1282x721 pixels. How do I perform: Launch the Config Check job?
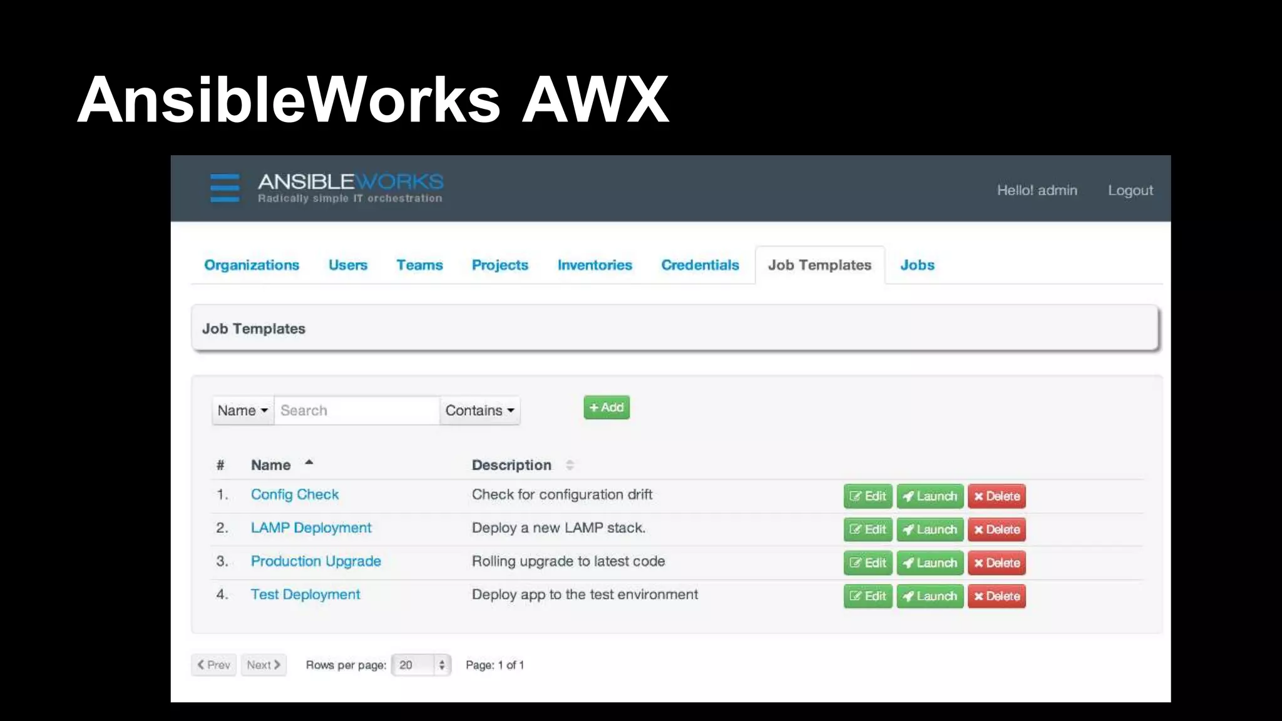(x=930, y=496)
